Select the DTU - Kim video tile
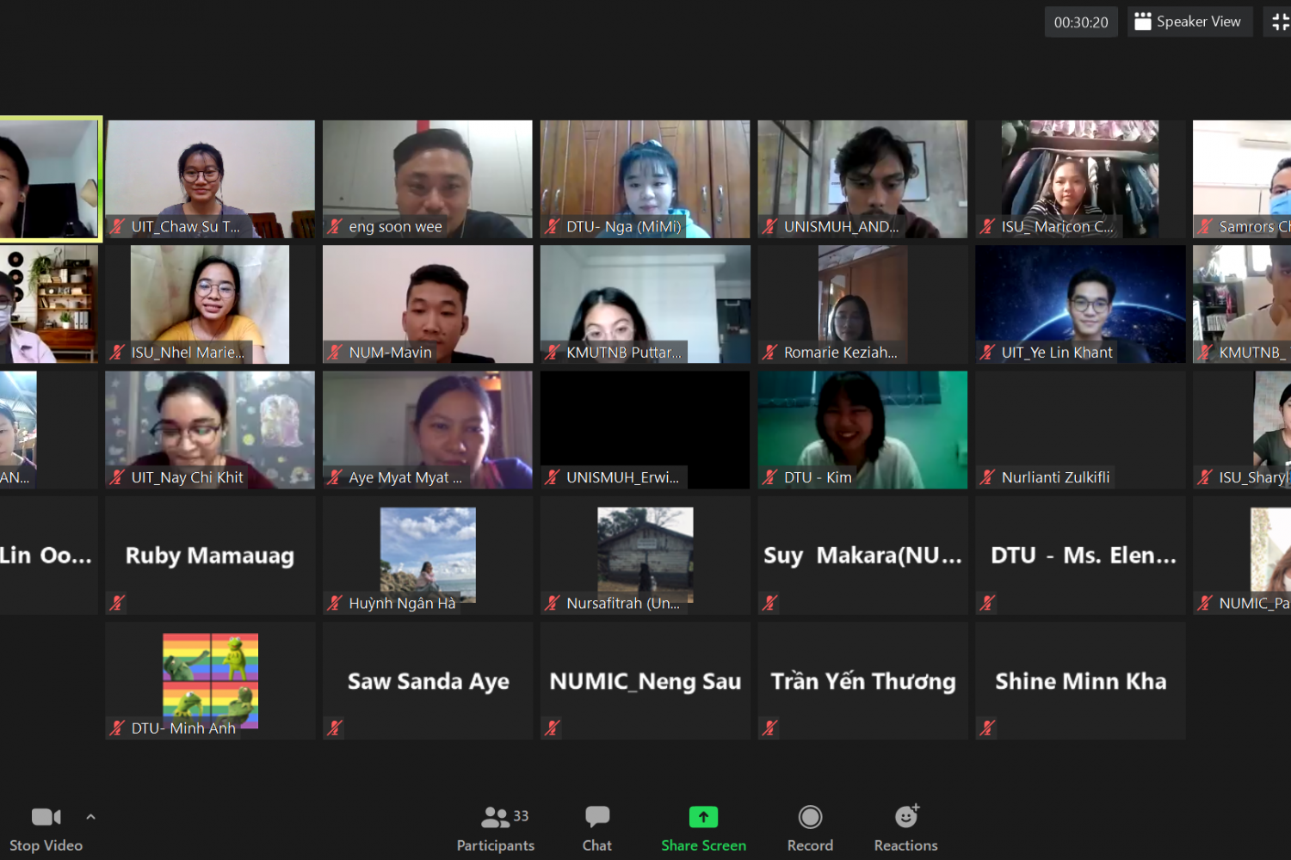 [862, 430]
